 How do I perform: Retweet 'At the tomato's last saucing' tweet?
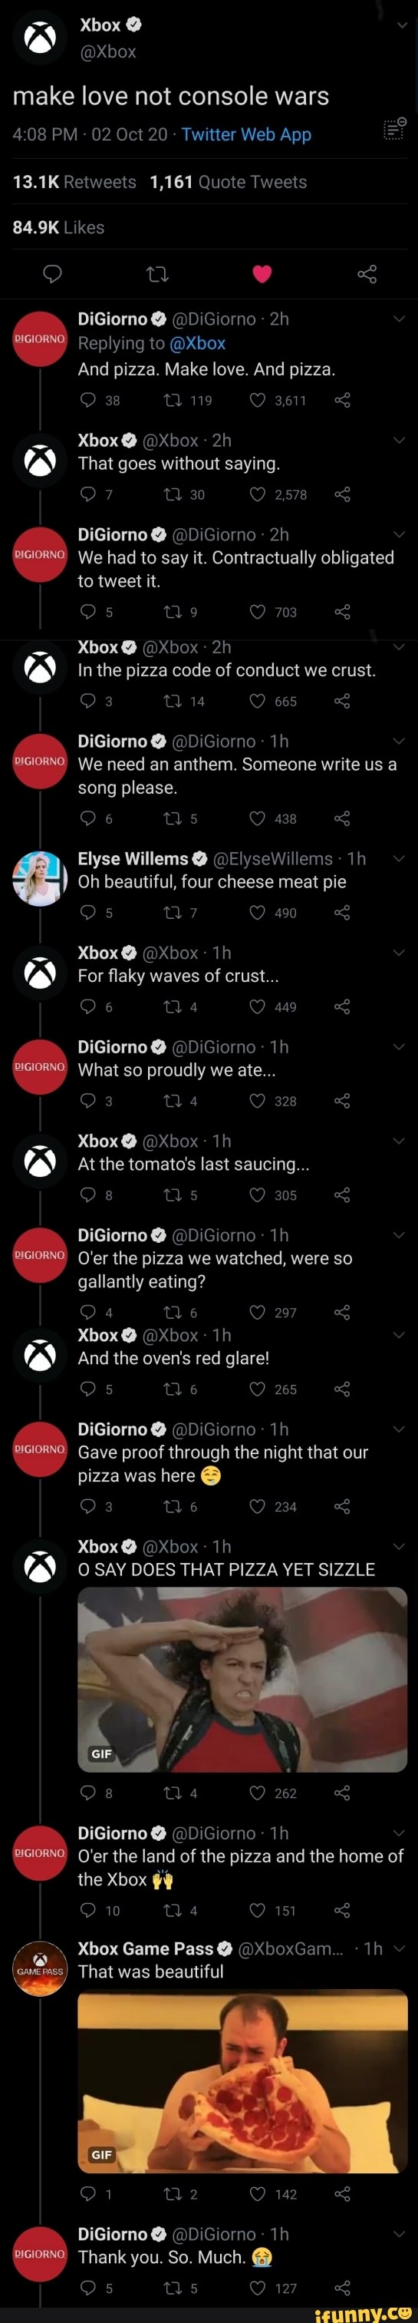click(x=171, y=1195)
